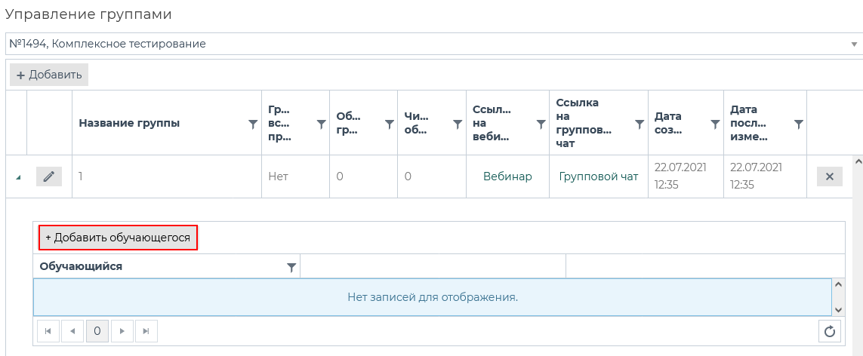Sort by Название группы column header
Image resolution: width=863 pixels, height=356 pixels.
129,124
